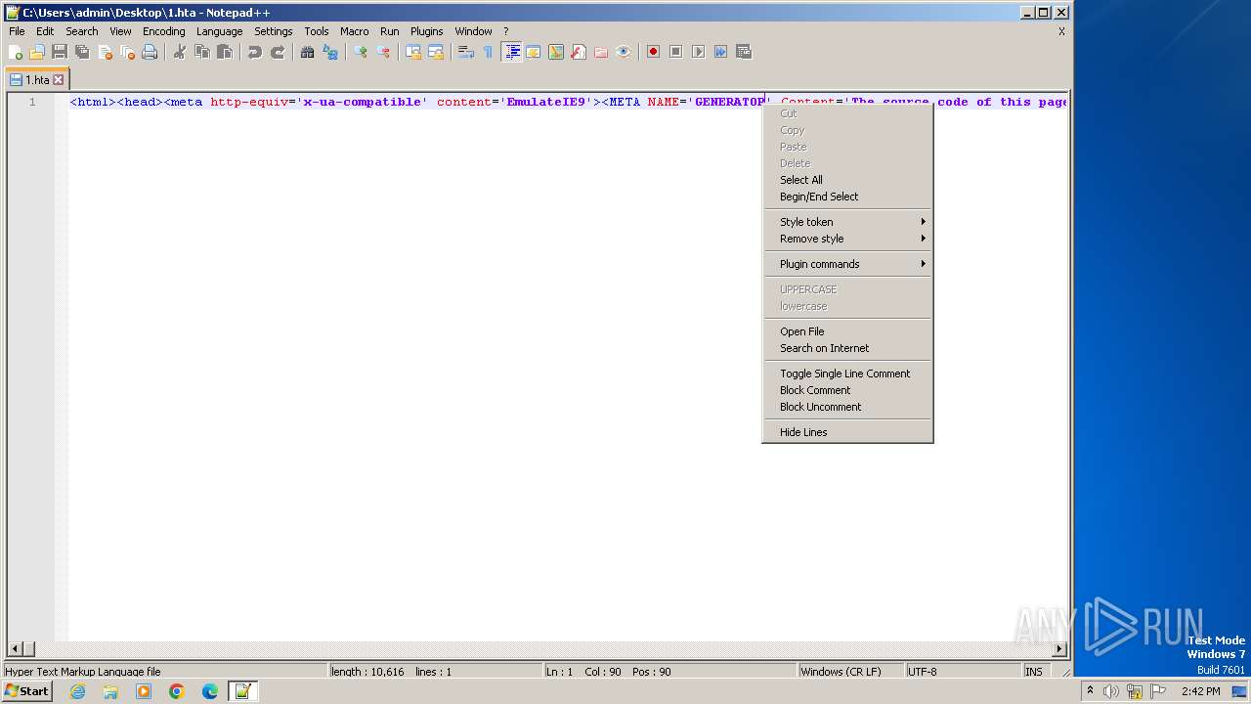Toggle Word Wrap toolbar icon
This screenshot has width=1251, height=704.
[466, 52]
